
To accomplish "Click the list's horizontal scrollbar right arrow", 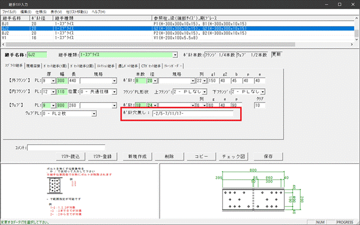I will tap(352, 44).
